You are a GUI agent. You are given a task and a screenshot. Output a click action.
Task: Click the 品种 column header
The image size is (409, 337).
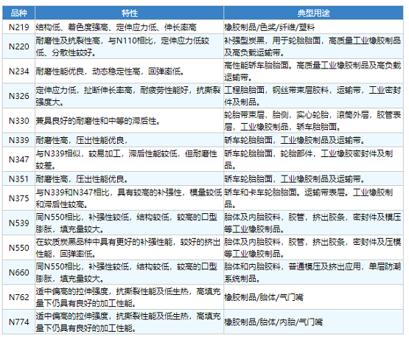coord(18,13)
